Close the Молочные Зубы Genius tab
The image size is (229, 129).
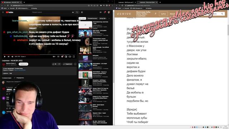[157, 3]
